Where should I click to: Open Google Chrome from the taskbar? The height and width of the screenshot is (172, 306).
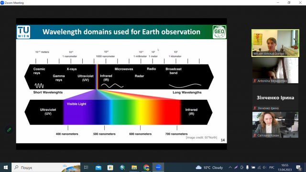pyautogui.click(x=146, y=167)
